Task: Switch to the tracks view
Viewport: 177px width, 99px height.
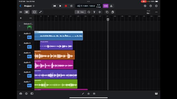Action: pos(27,12)
